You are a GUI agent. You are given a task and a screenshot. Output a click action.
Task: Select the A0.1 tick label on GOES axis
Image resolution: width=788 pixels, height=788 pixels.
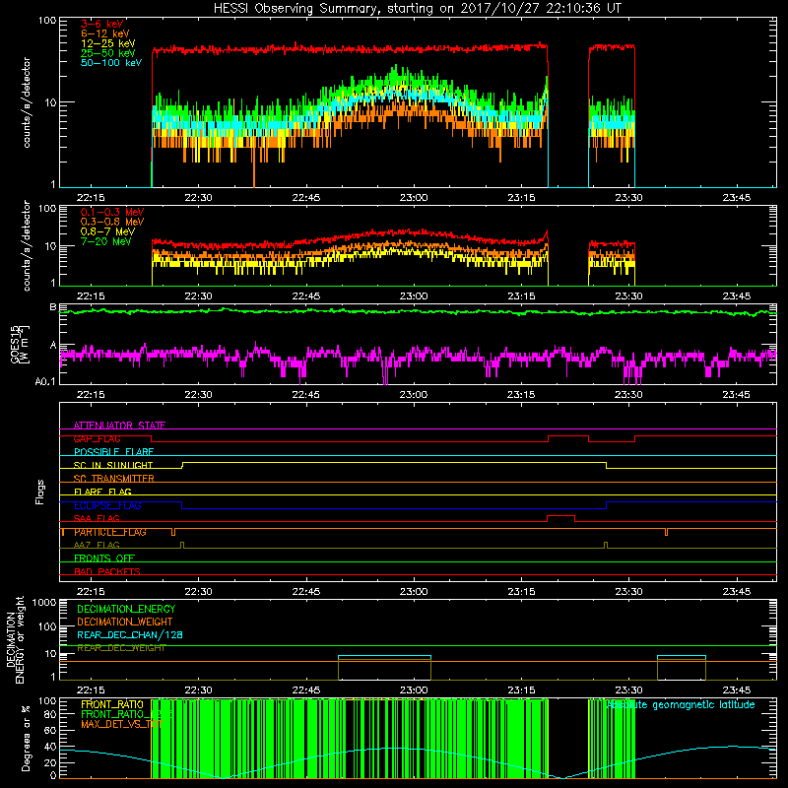click(x=44, y=382)
